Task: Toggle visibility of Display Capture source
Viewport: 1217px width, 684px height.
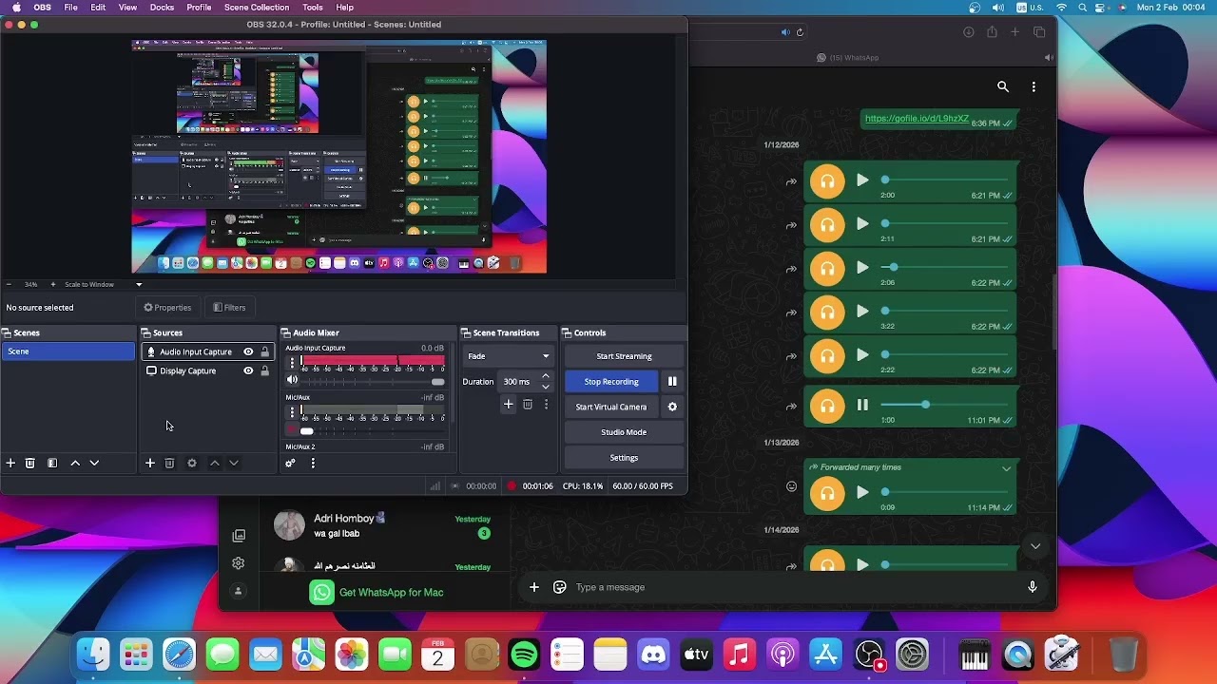Action: (x=248, y=370)
